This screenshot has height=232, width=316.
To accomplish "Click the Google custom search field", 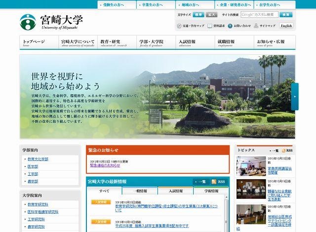I will point(259,14).
